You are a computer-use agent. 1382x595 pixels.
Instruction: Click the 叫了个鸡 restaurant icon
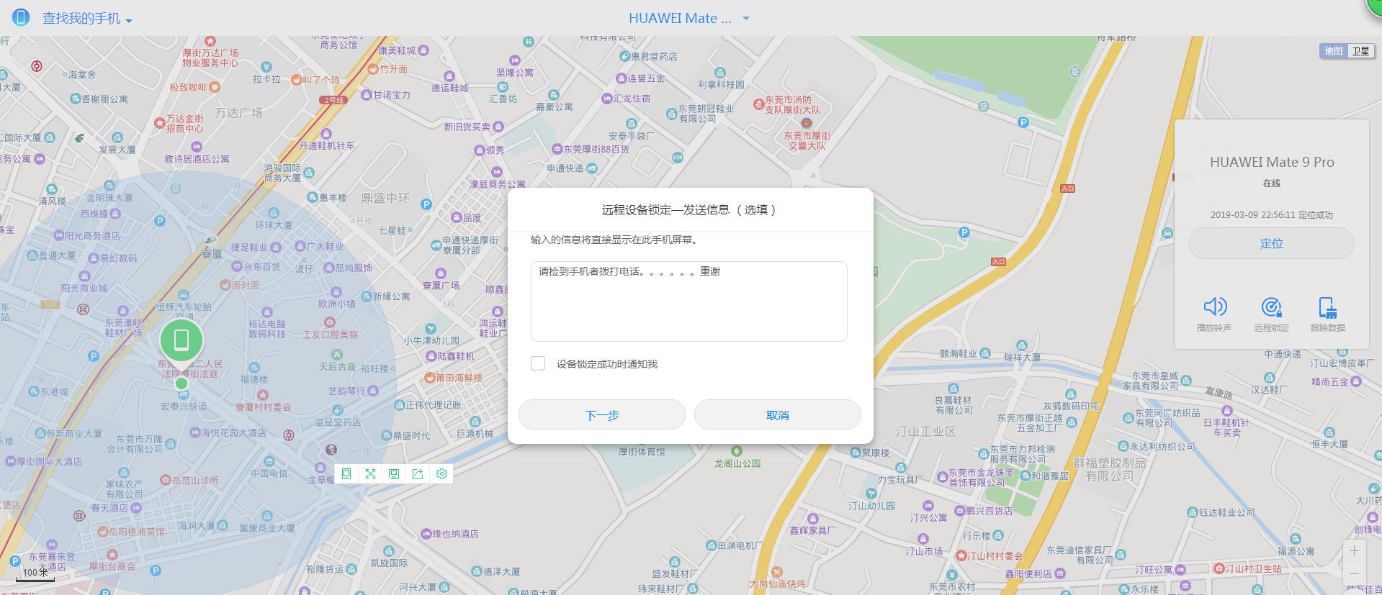coord(296,80)
